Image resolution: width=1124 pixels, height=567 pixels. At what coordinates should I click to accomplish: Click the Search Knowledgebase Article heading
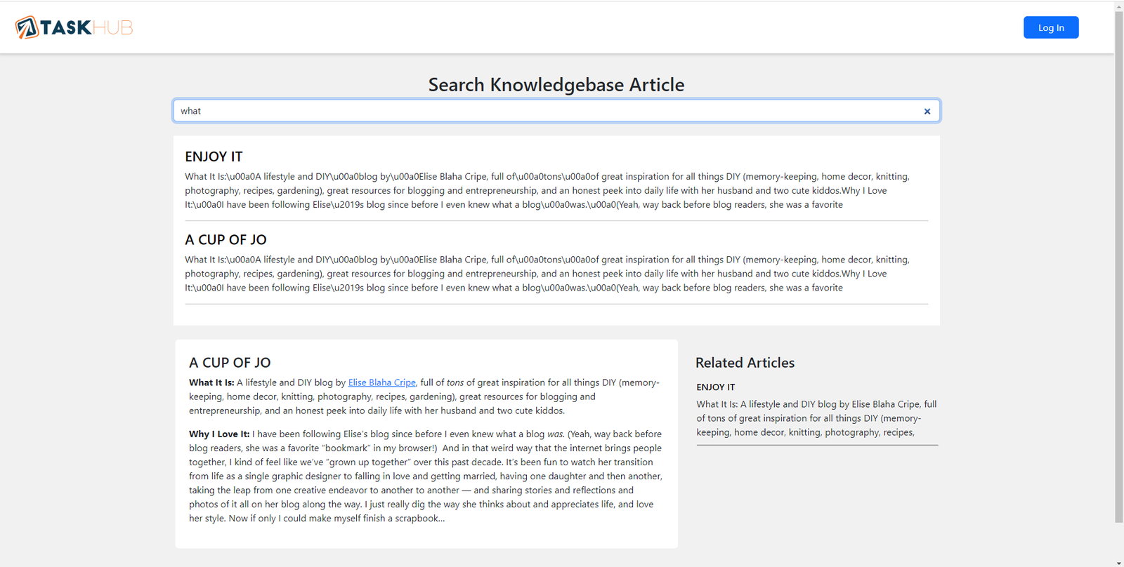(556, 85)
